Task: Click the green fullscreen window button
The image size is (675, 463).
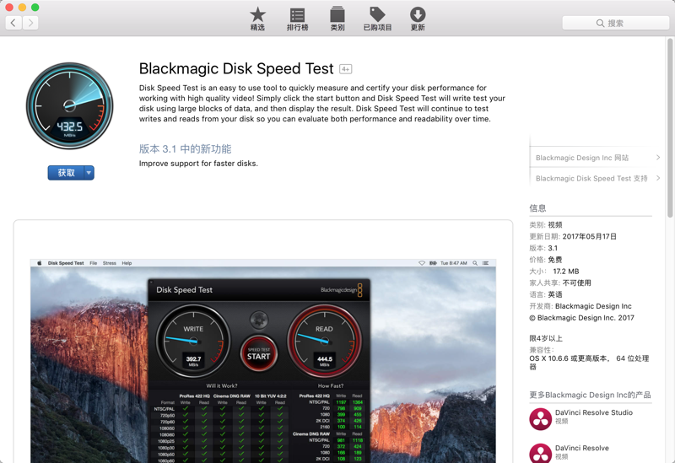Action: tap(35, 8)
